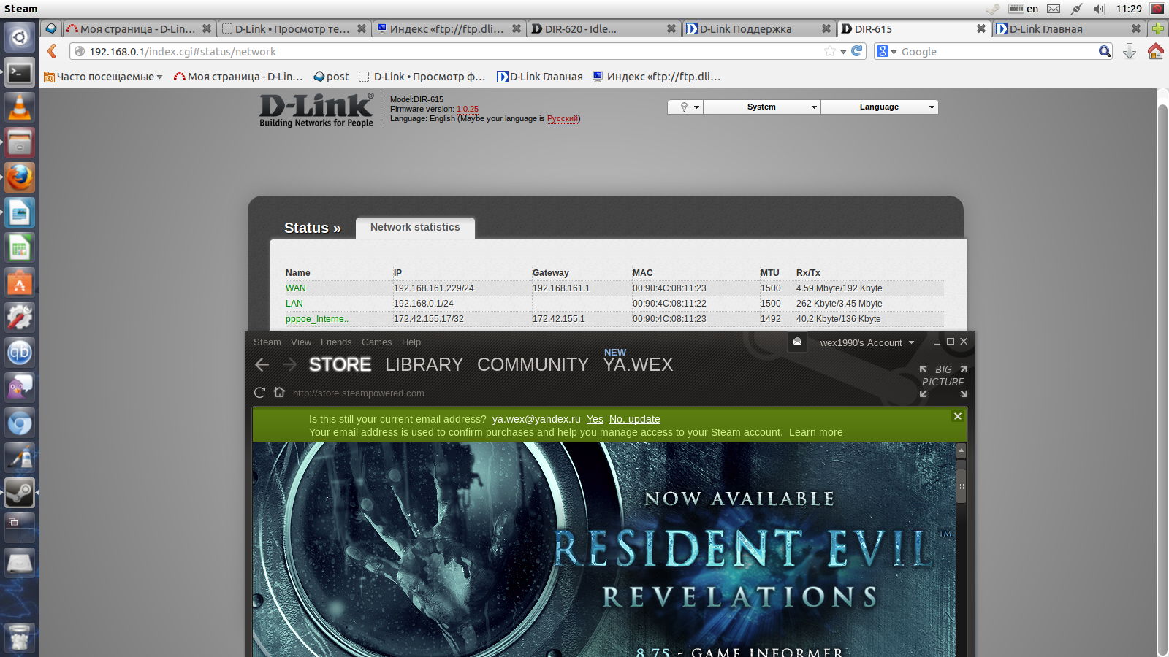Viewport: 1169px width, 657px height.
Task: Open the Games menu in Steam
Action: [x=376, y=342]
